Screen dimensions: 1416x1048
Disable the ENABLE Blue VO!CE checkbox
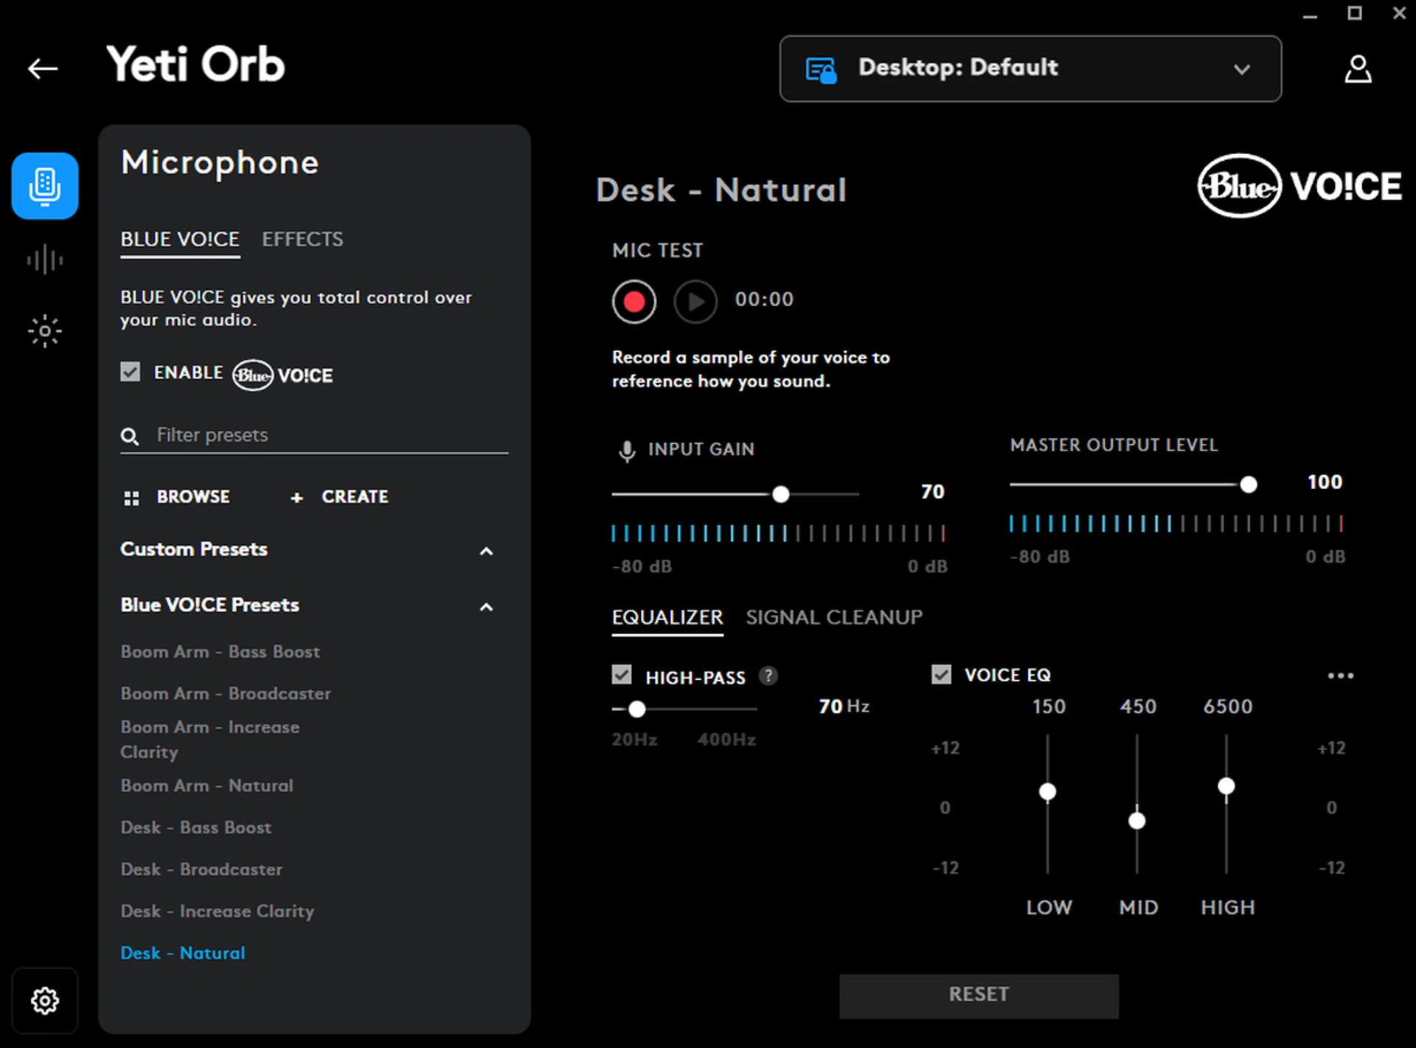pyautogui.click(x=130, y=372)
